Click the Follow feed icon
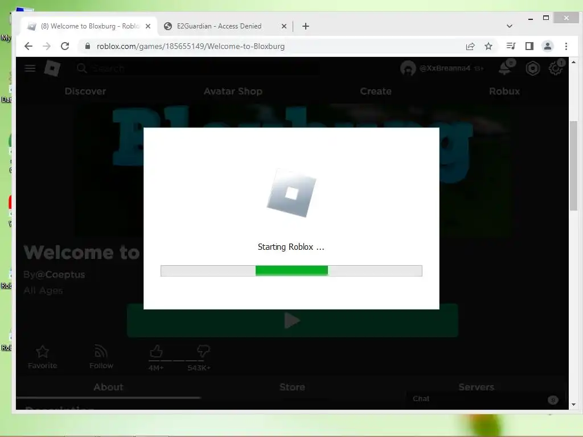 101,352
